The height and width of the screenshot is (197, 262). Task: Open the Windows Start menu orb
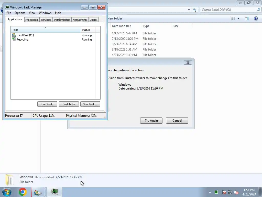click(7, 192)
